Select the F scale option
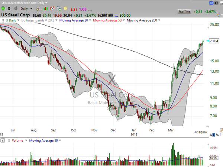Screen dimensions: 223x167 click(x=220, y=135)
